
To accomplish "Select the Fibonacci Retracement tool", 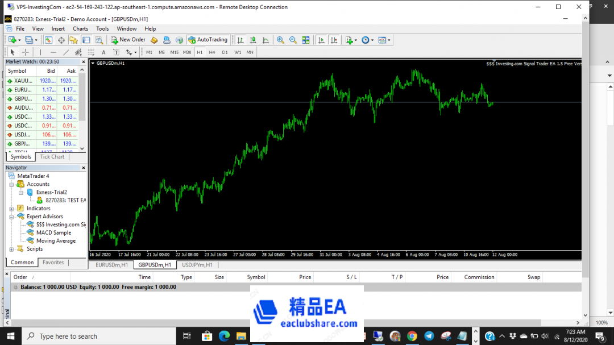I will pos(91,52).
